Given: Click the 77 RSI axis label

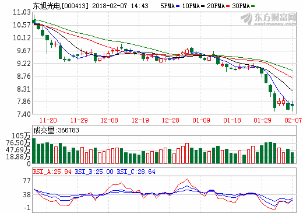Looking at the screenshot, I should pyautogui.click(x=27, y=181).
